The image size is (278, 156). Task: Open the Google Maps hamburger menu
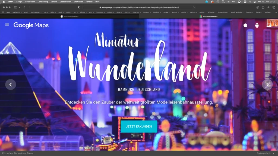tap(7, 25)
